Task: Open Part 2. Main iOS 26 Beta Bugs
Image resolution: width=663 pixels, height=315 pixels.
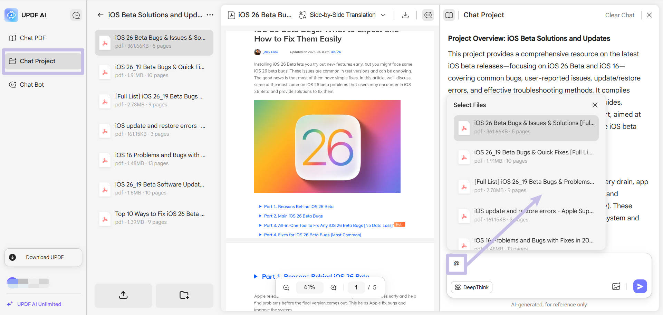Action: (294, 216)
